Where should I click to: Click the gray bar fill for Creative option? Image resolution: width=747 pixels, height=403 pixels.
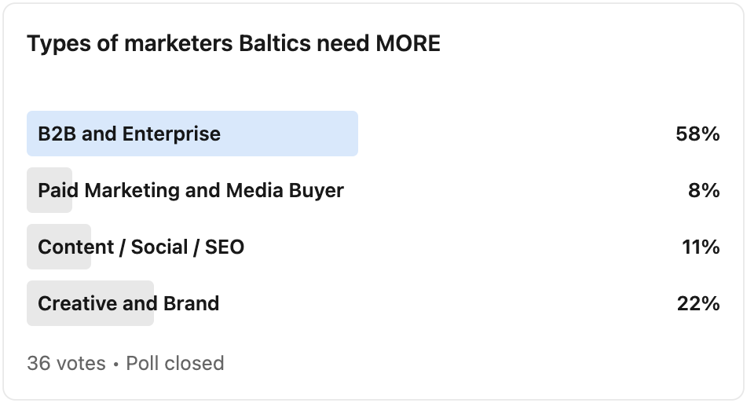pyautogui.click(x=32, y=303)
